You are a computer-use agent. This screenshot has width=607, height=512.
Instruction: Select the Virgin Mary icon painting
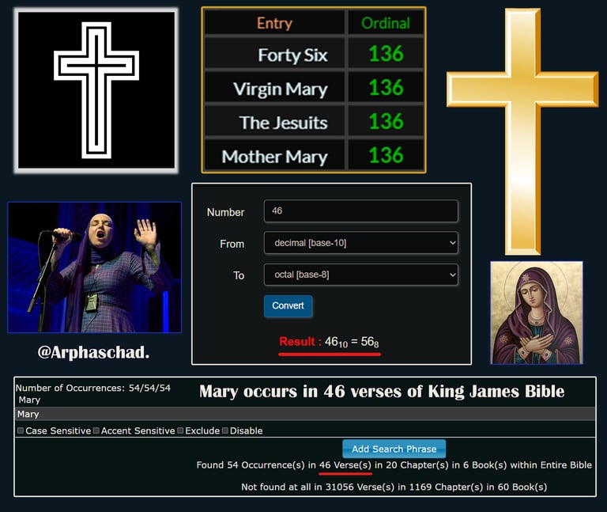537,313
